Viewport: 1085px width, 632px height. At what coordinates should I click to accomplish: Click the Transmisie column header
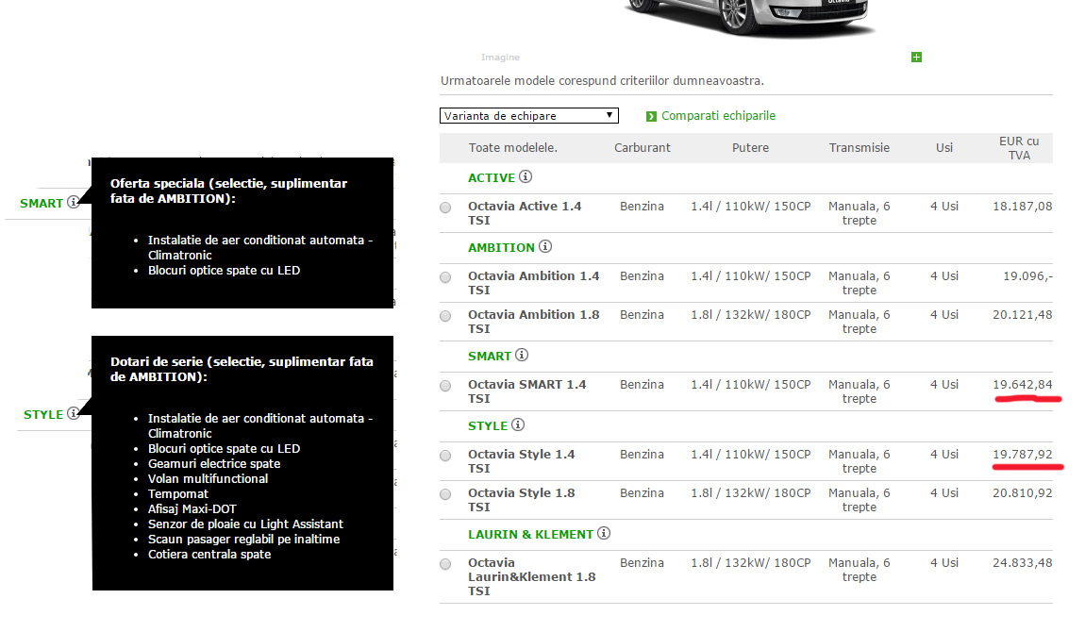click(860, 148)
